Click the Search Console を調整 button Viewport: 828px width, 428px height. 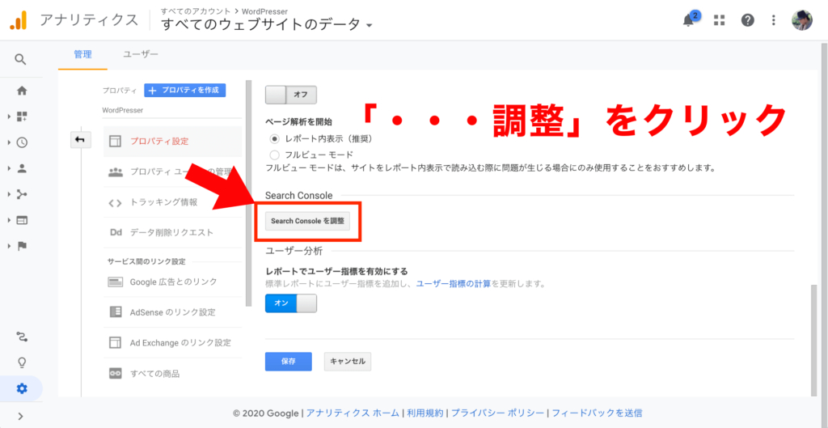point(307,221)
